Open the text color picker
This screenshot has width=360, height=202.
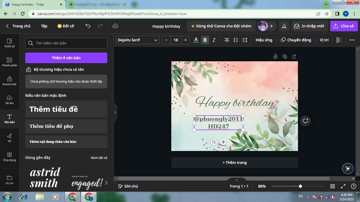196,40
